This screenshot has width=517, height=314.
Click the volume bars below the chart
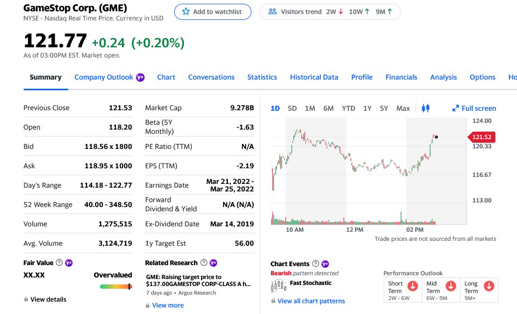click(x=354, y=219)
